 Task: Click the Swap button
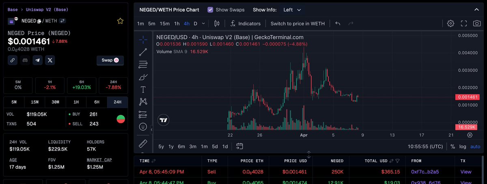[110, 60]
